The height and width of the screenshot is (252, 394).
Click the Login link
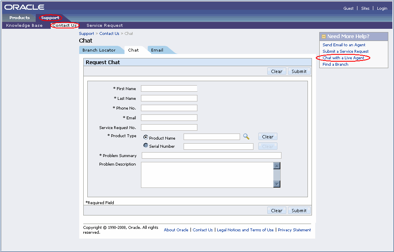tap(382, 8)
